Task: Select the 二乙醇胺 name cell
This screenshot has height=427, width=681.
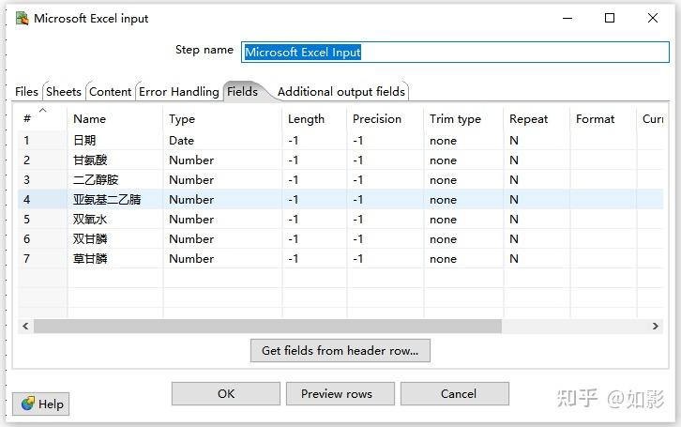Action: coord(115,180)
